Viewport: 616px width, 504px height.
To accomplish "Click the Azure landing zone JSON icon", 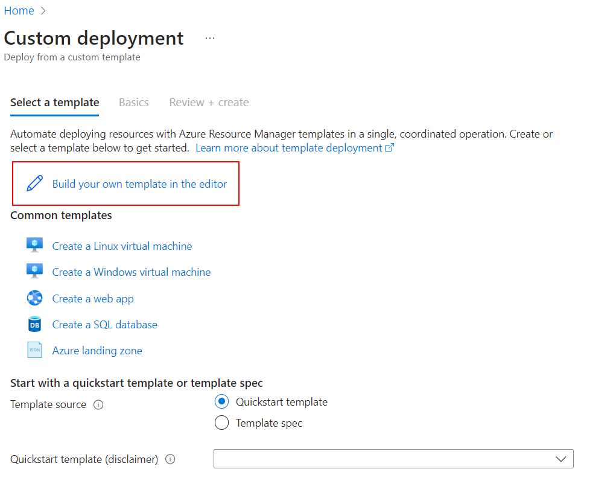I will (34, 350).
